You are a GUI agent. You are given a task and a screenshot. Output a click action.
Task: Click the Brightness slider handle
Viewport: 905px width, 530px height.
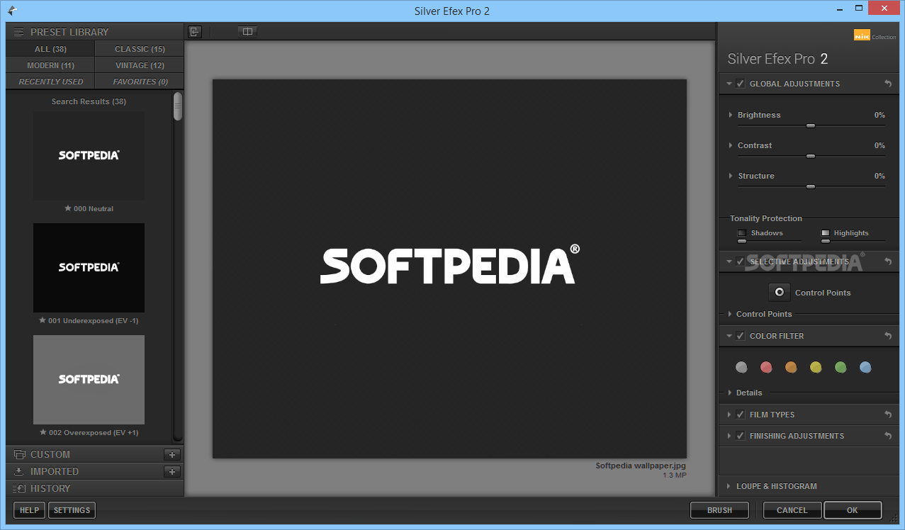(811, 125)
